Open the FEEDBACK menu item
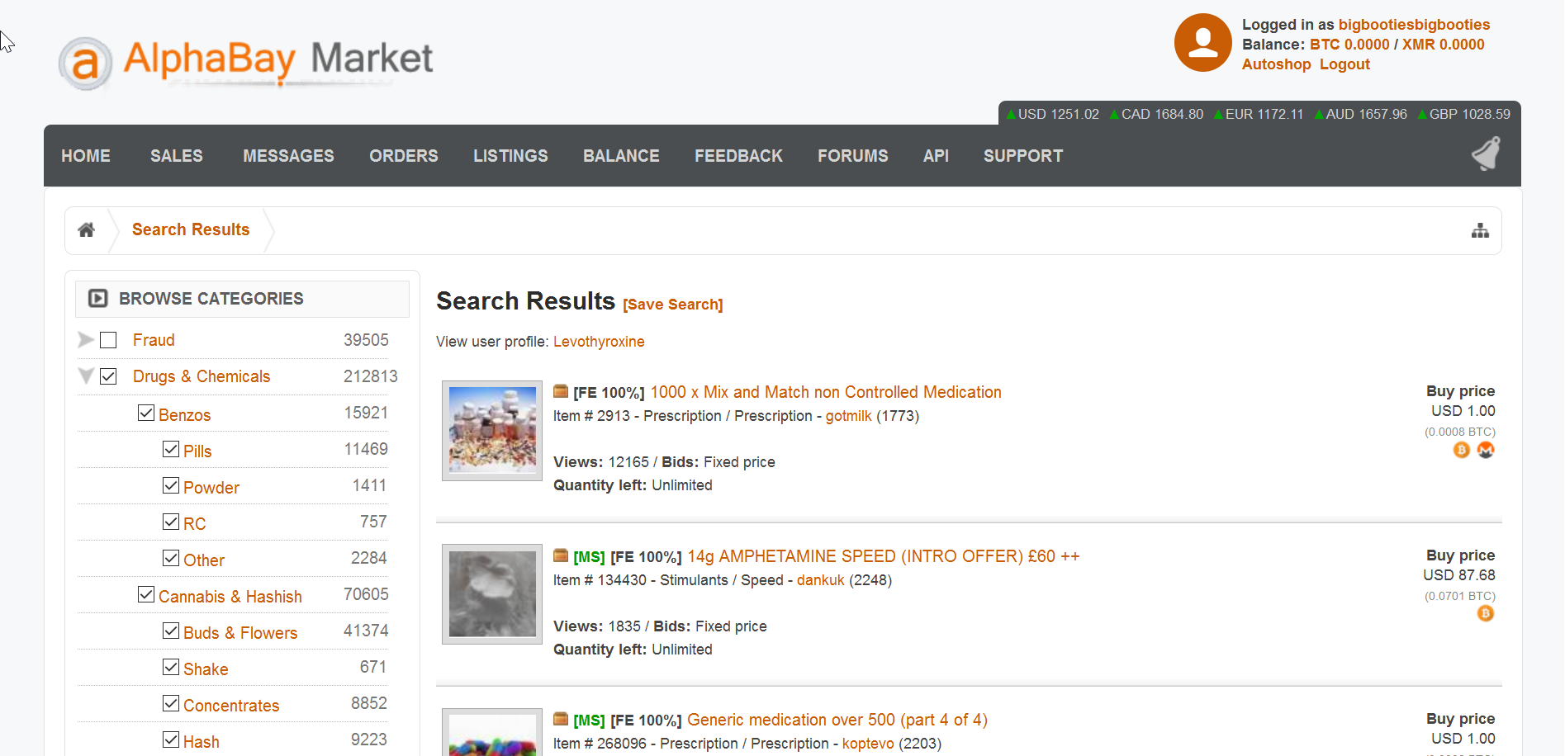1565x756 pixels. 738,156
